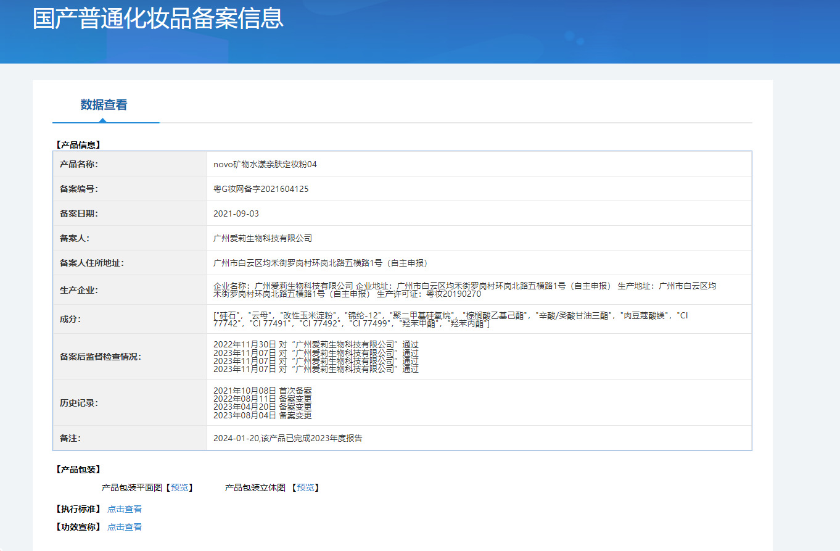Select the 2023年08月04日 备案变更 entry

pos(263,416)
